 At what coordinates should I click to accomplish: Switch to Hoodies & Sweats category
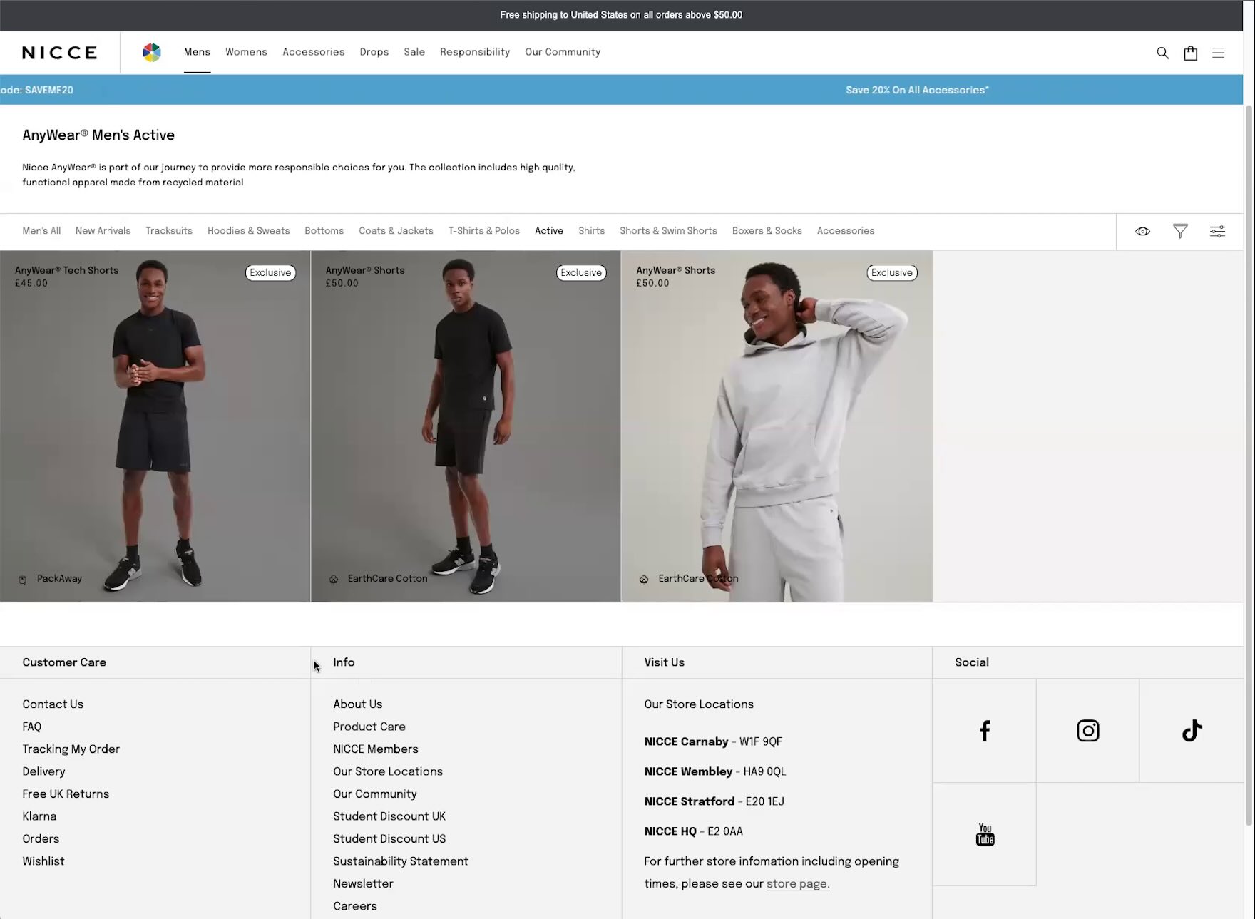pos(248,231)
